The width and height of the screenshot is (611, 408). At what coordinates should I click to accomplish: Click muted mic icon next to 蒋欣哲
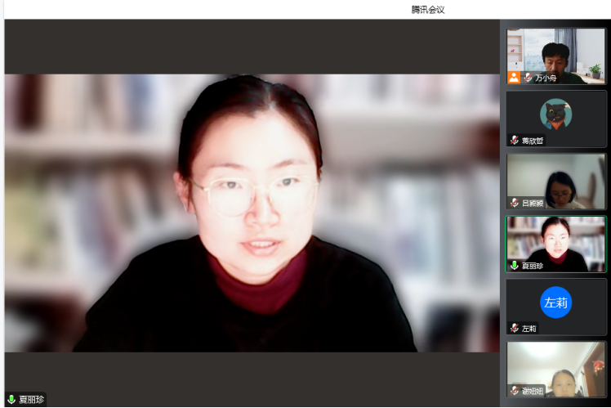point(515,141)
